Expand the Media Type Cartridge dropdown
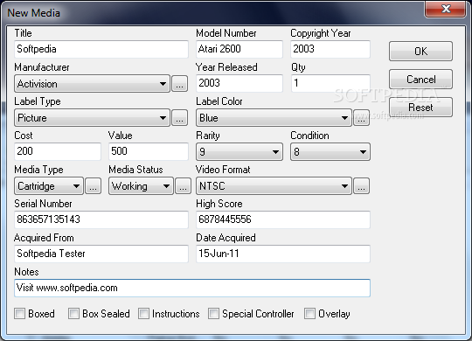This screenshot has height=341, width=472. coord(49,186)
